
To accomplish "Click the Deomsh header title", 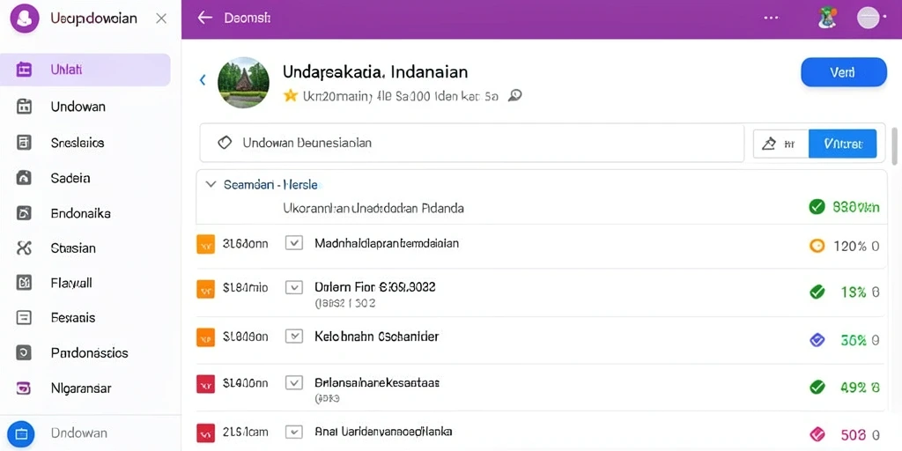I will [x=248, y=18].
